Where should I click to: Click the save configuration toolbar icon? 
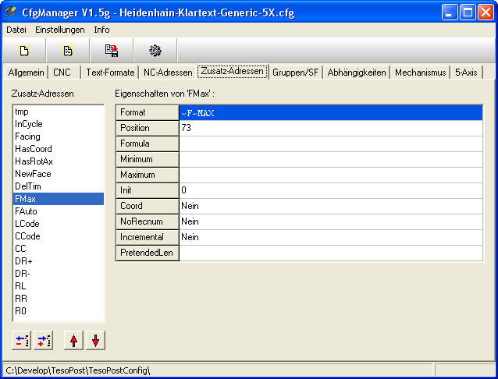click(x=112, y=51)
